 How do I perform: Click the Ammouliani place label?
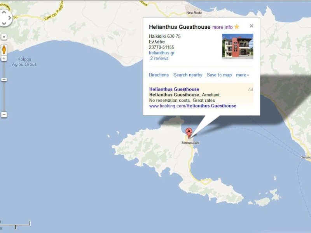190,143
